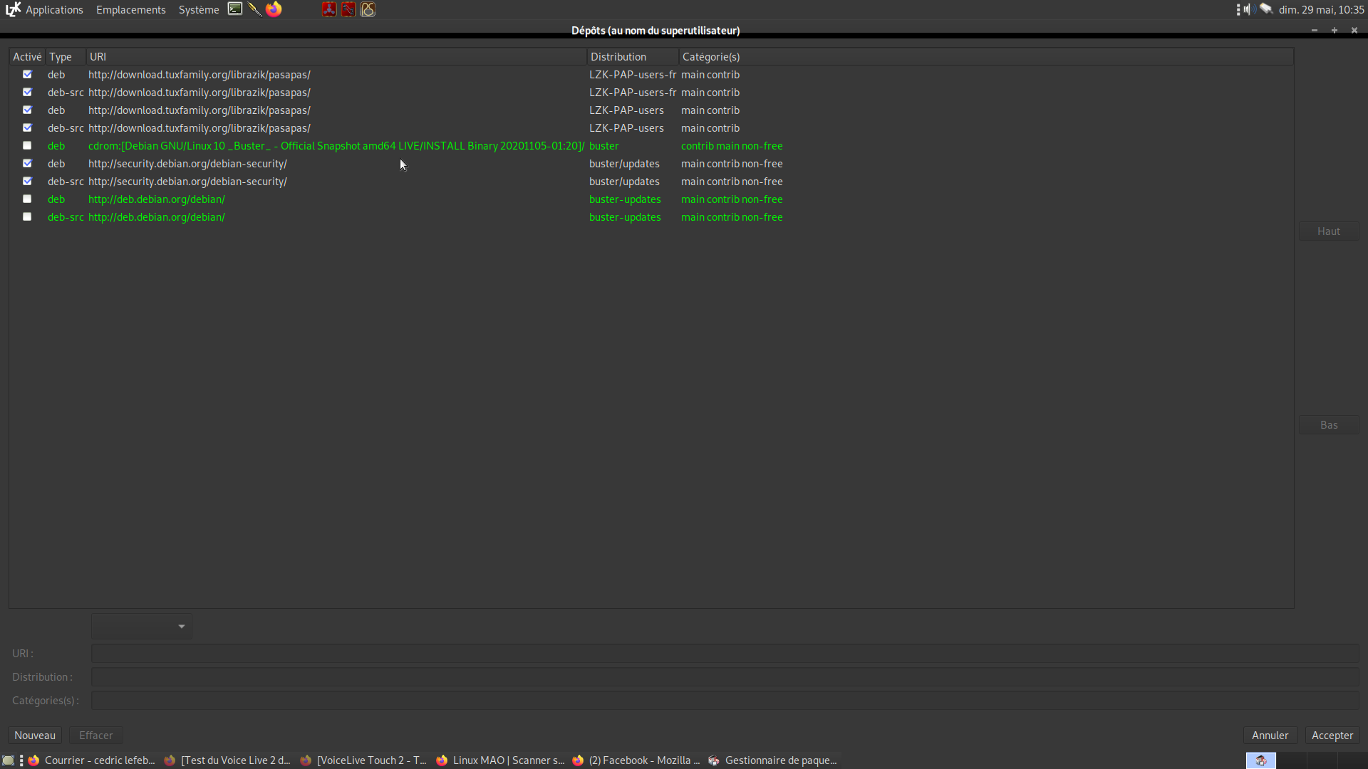Click the volume speaker icon in system tray
Viewport: 1368px width, 769px height.
pos(1248,9)
